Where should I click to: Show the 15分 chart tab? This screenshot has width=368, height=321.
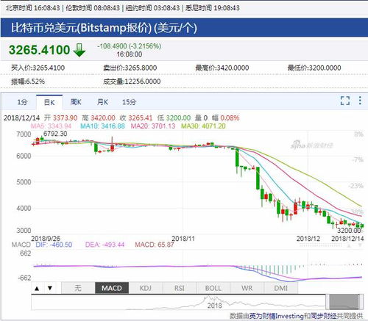pos(130,102)
